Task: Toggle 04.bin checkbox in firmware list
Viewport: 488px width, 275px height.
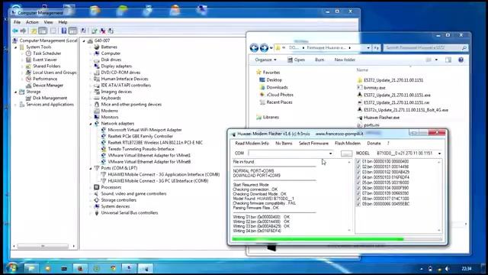Action: 358,177
